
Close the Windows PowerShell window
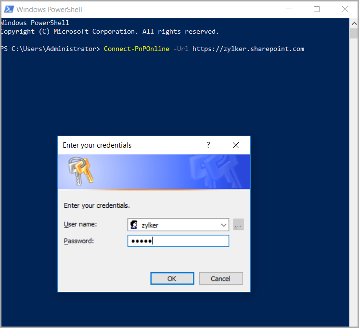(x=345, y=9)
